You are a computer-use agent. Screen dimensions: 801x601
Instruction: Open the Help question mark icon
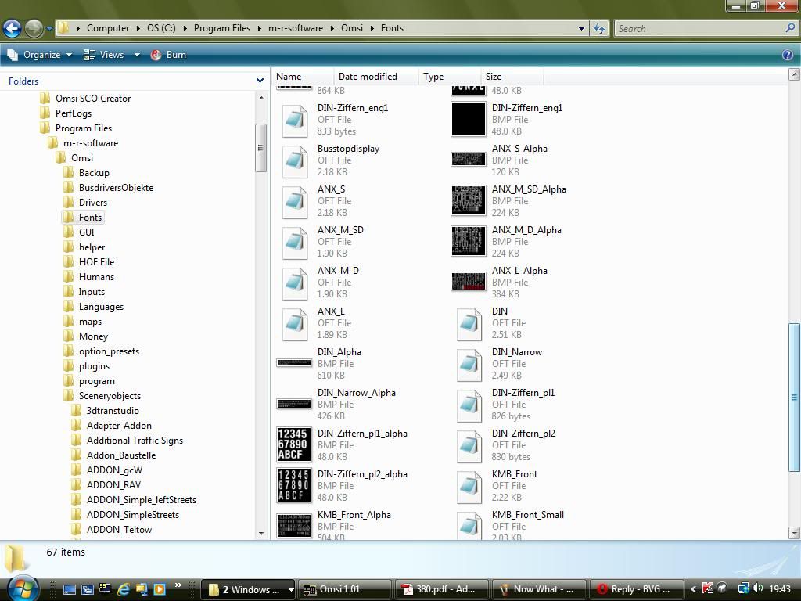(x=788, y=55)
